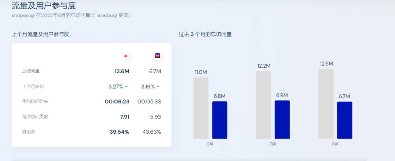Click the 11.0M label above June bar
The height and width of the screenshot is (161, 395).
(x=201, y=72)
